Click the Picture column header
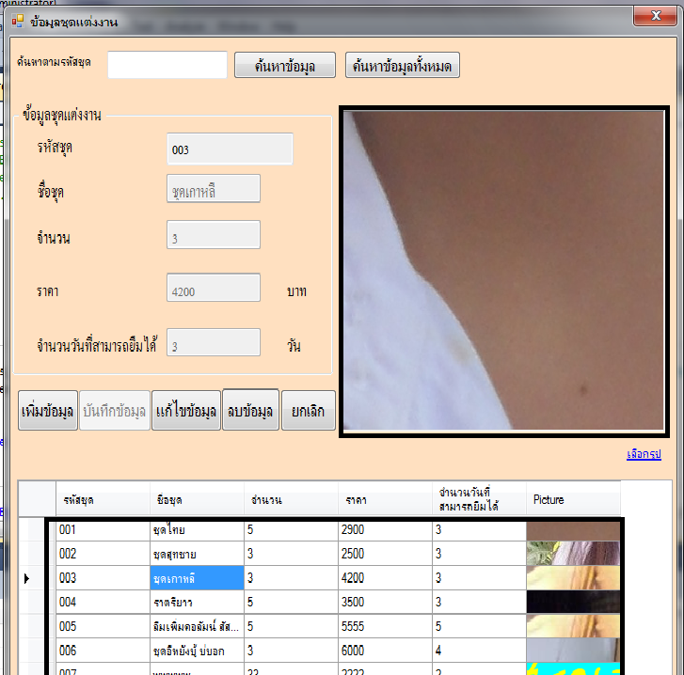Image resolution: width=684 pixels, height=675 pixels. click(573, 499)
